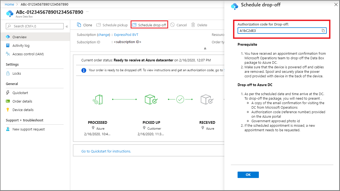Click the Order details card icon

click(x=8, y=101)
